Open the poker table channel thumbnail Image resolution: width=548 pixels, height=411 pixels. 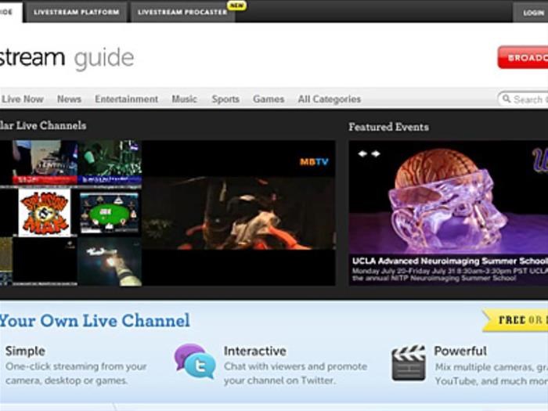[110, 212]
